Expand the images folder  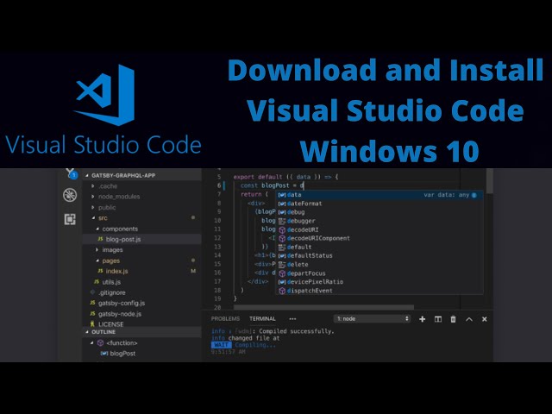(141, 250)
